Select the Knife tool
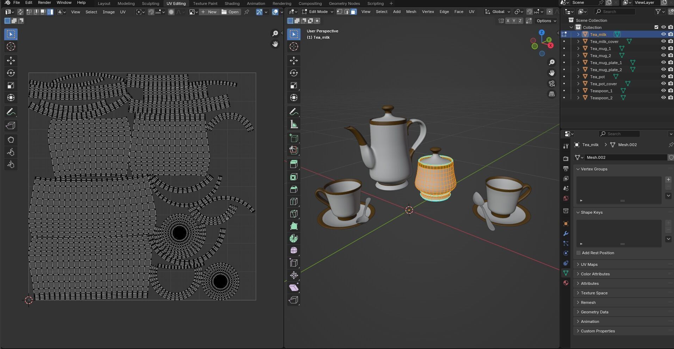Image resolution: width=674 pixels, height=349 pixels. point(294,214)
